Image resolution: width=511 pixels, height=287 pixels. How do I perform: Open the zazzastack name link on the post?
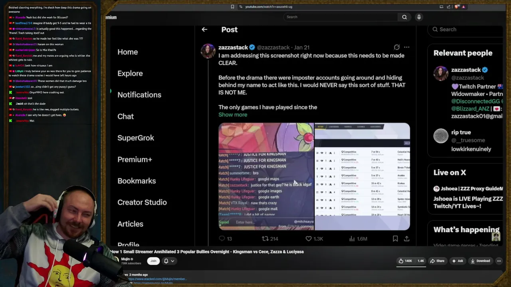pos(233,47)
